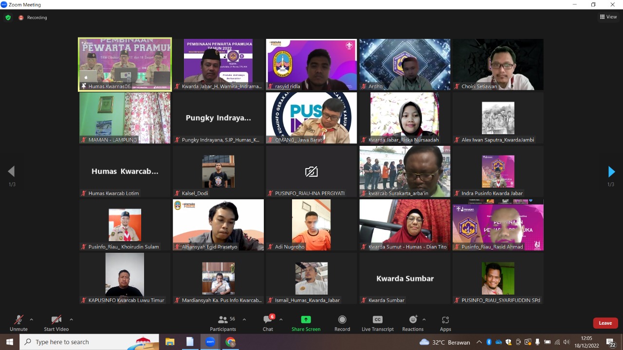Open Google Chrome from the taskbar
Image resolution: width=623 pixels, height=350 pixels.
(x=230, y=342)
